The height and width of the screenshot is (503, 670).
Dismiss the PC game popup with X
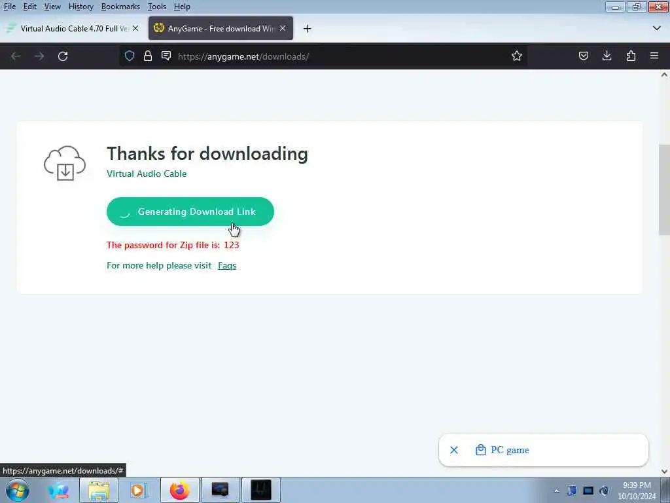click(454, 449)
